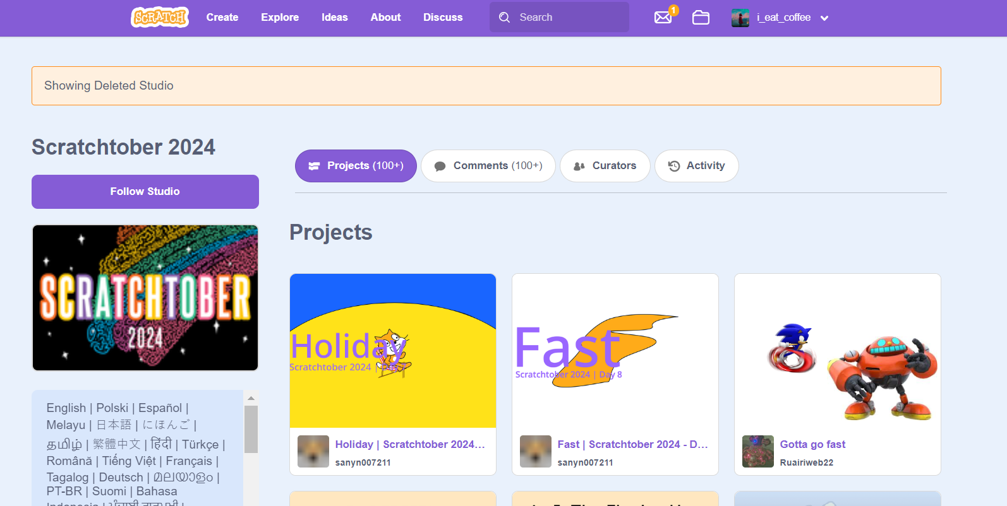Image resolution: width=1007 pixels, height=506 pixels.
Task: Select the Projects (100+) tab
Action: pos(356,166)
